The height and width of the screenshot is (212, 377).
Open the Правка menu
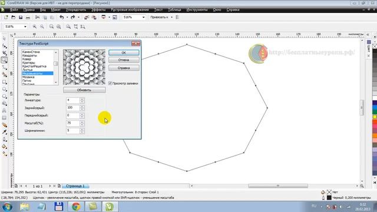(x=29, y=10)
